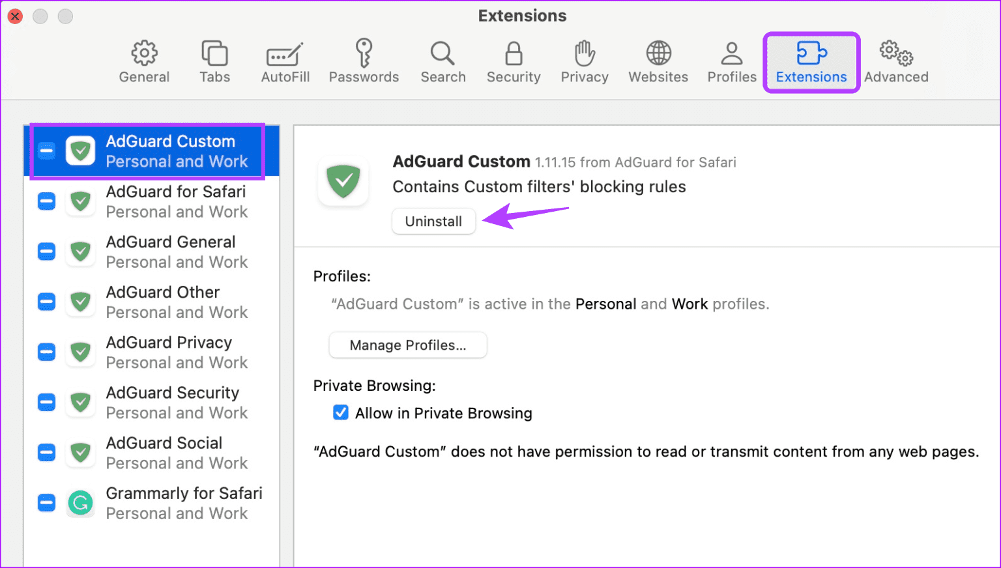Switch to the Security settings icon
This screenshot has height=568, width=1001.
513,61
